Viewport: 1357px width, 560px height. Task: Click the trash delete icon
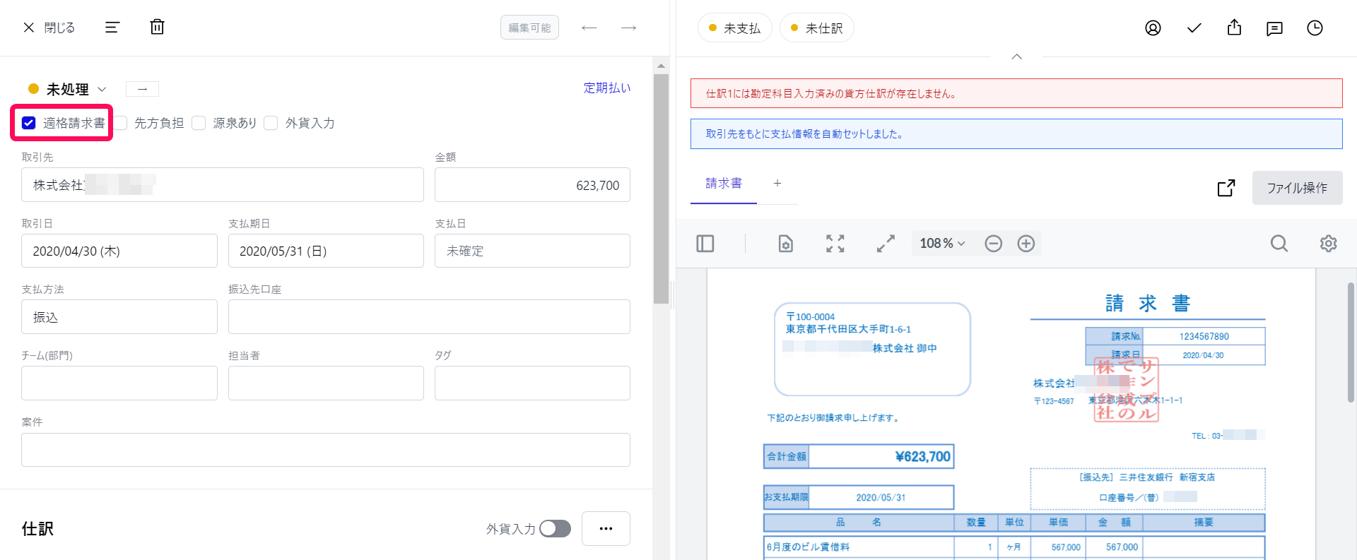157,27
